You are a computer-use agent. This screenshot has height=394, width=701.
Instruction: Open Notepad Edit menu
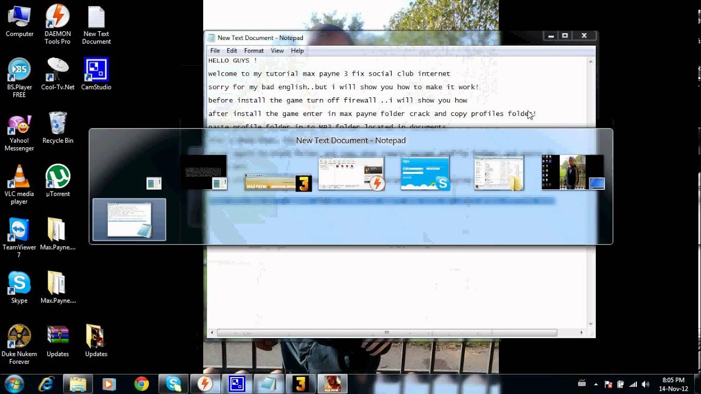232,51
